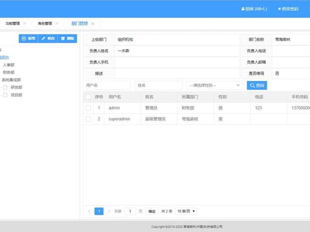Click the file icon beside 项目部
The height and width of the screenshot is (232, 310).
pyautogui.click(x=5, y=95)
